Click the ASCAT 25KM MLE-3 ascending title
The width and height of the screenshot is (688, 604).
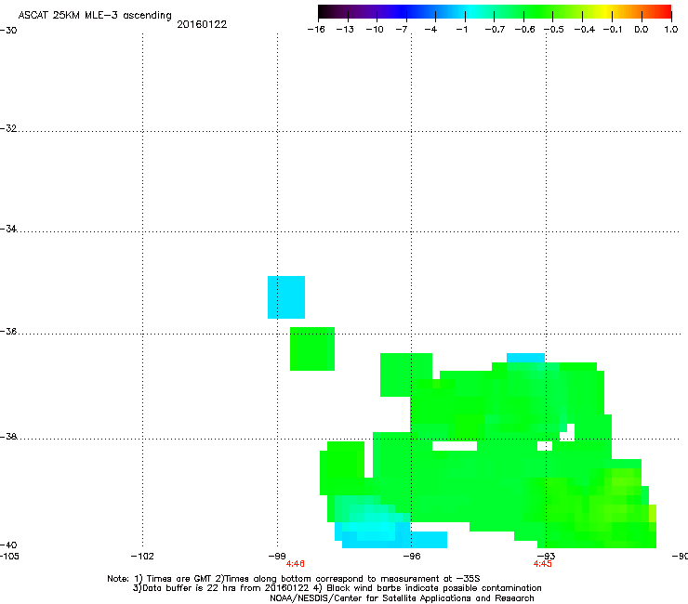coord(95,16)
